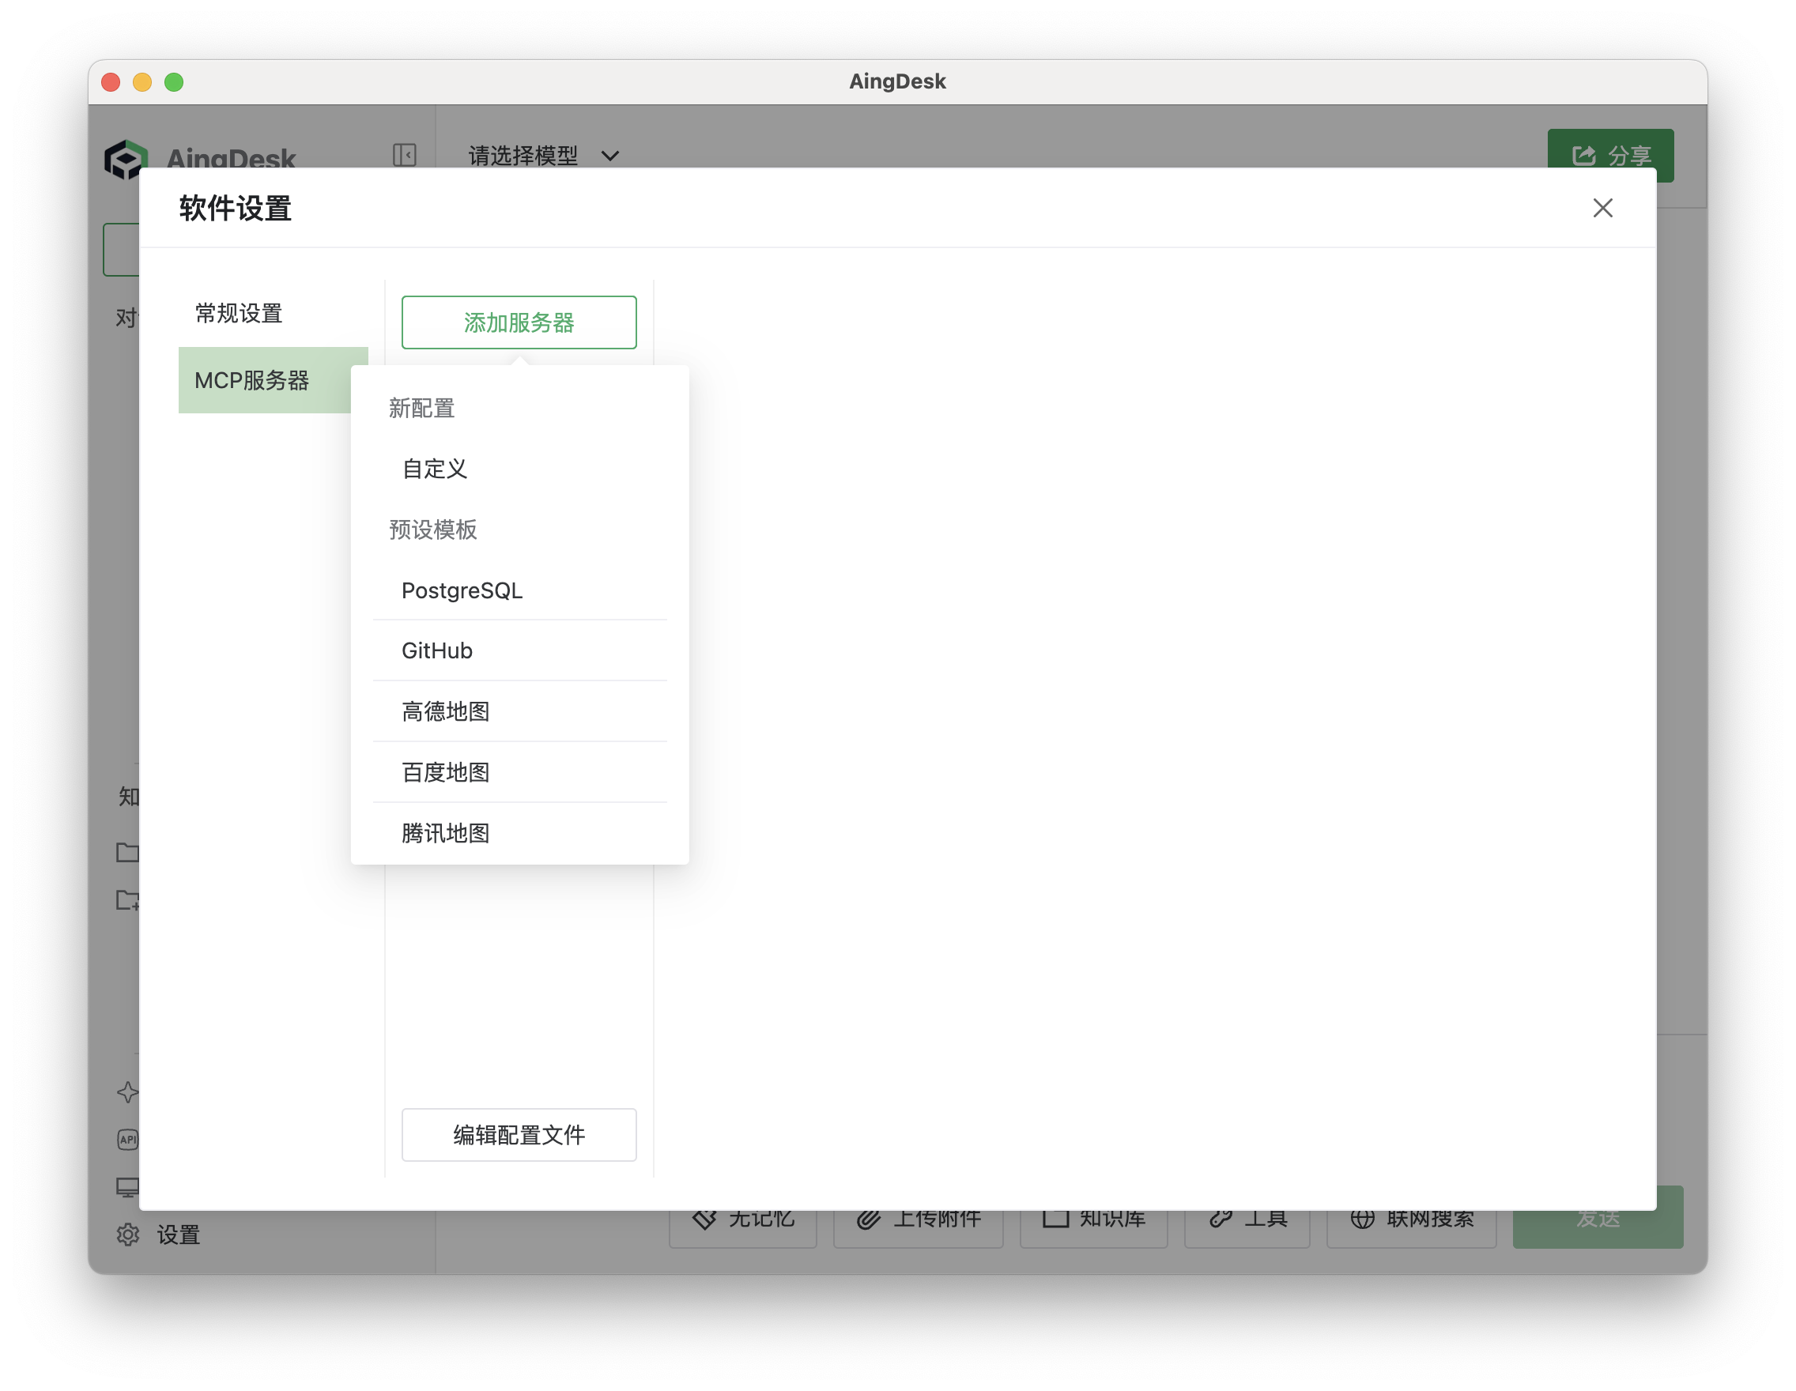
Task: Select 腾讯地图 from the preset list
Action: coord(445,833)
